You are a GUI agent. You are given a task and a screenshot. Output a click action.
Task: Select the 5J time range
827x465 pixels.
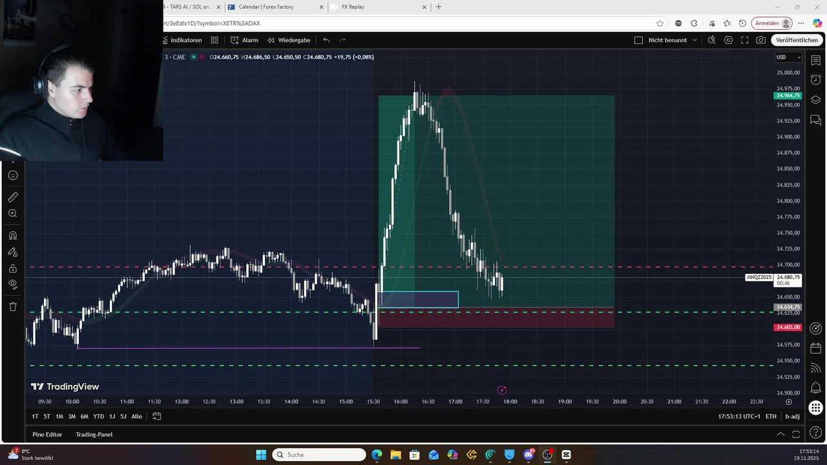point(123,417)
